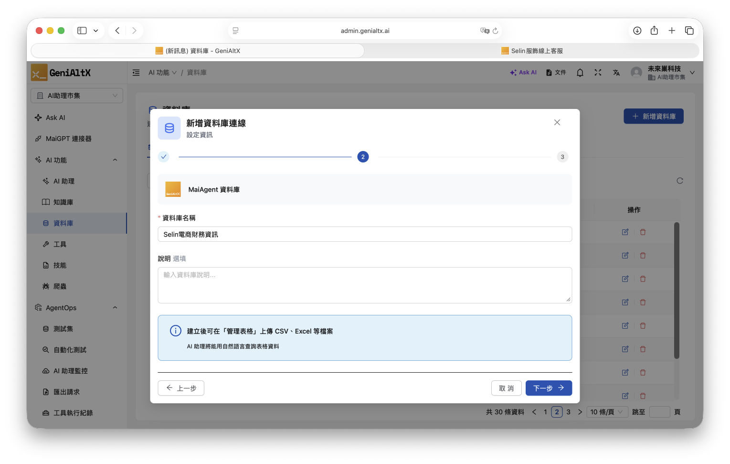Viewport: 730px width, 464px height.
Task: Click the first row delete trash icon
Action: pos(643,232)
